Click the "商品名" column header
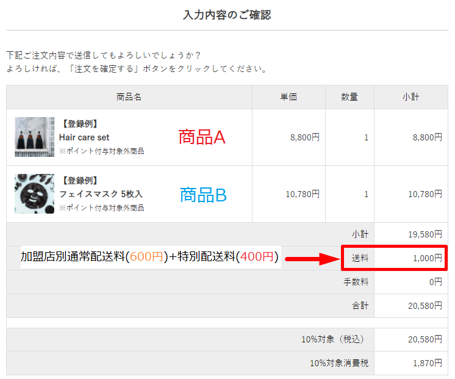The width and height of the screenshot is (455, 379). point(129,97)
